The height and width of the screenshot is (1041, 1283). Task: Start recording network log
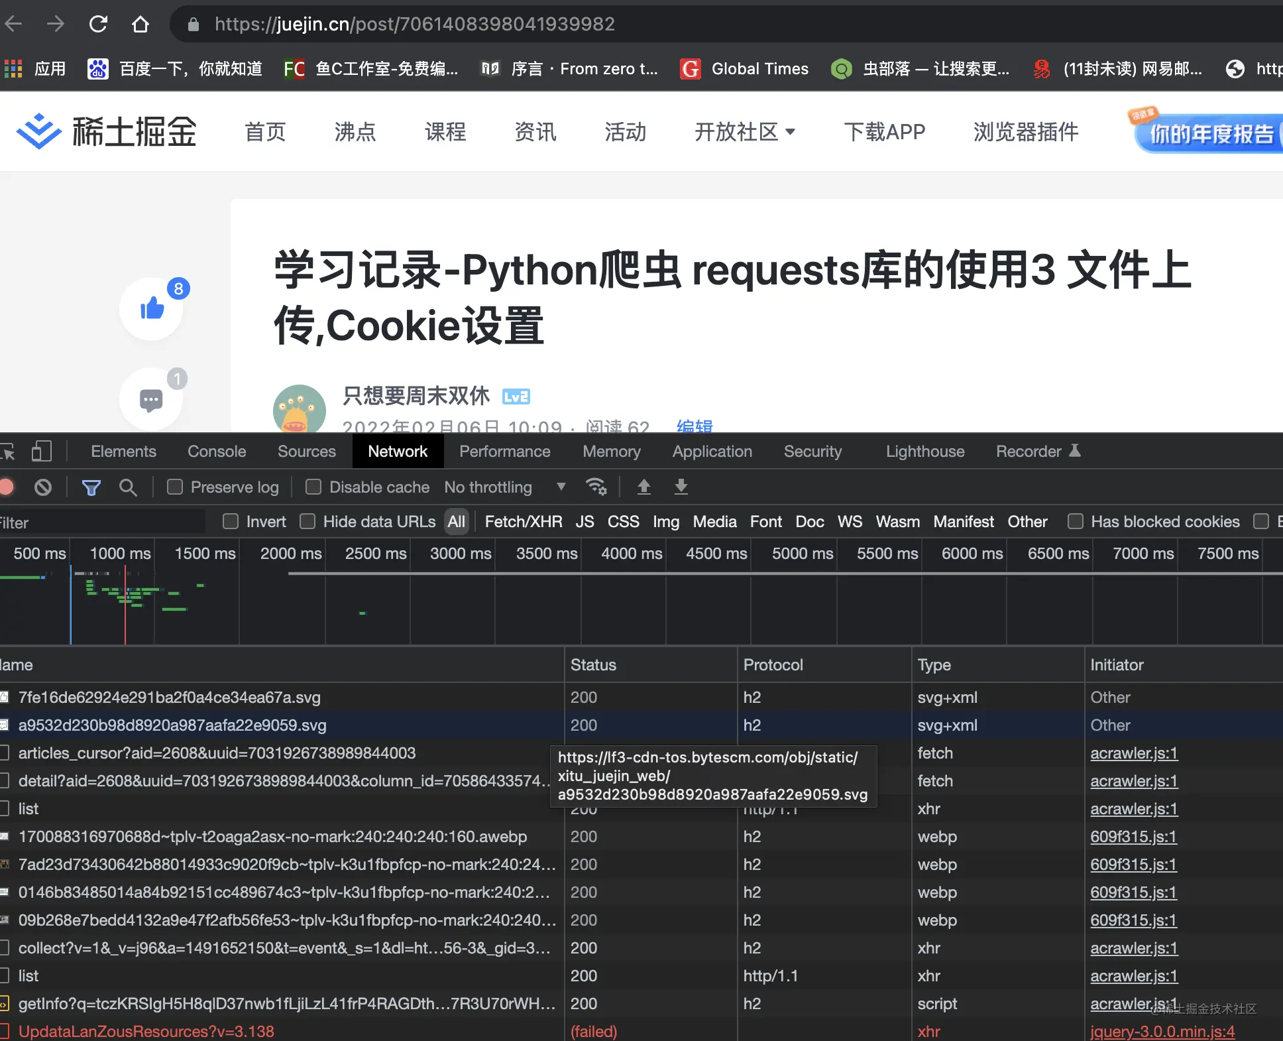pos(7,487)
